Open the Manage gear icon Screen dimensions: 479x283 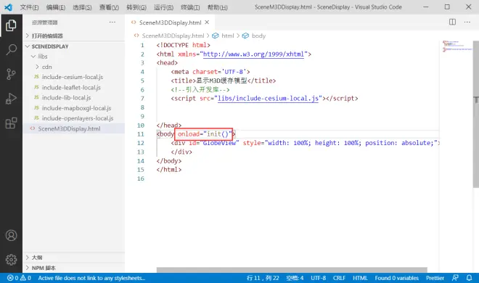(12, 260)
